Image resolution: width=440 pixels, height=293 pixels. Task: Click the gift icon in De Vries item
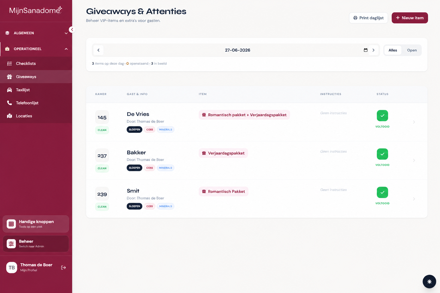pos(204,115)
